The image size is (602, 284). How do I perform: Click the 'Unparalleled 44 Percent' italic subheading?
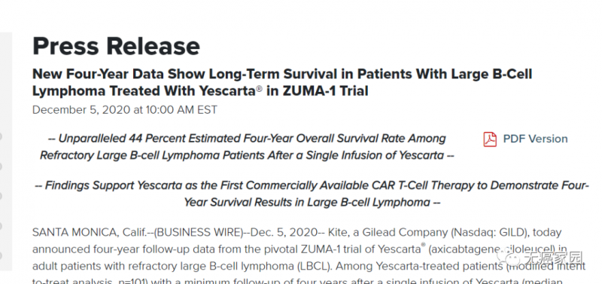pyautogui.click(x=248, y=147)
